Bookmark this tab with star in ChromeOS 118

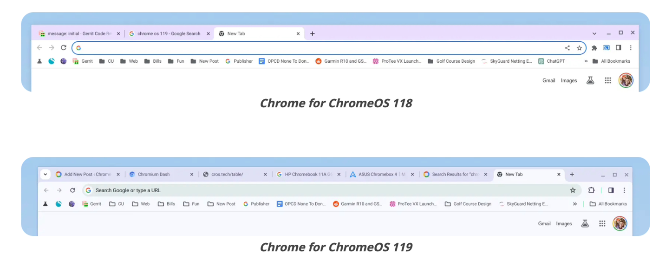(x=579, y=48)
